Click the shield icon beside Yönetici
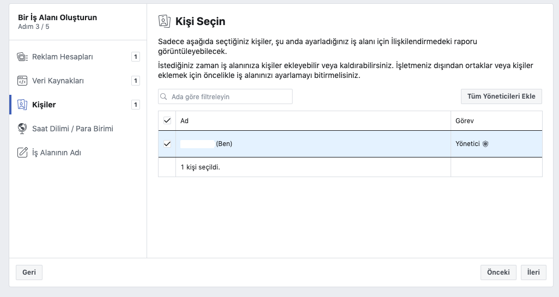The height and width of the screenshot is (297, 559). 485,144
